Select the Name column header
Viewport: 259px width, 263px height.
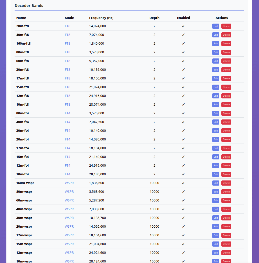coord(21,18)
